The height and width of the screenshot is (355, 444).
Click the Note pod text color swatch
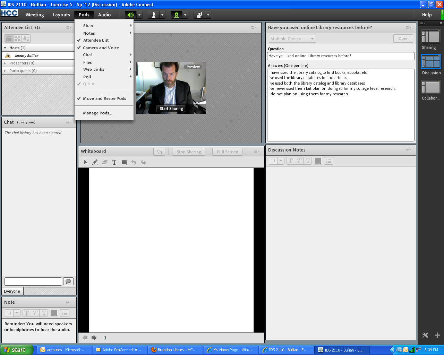[x=54, y=313]
